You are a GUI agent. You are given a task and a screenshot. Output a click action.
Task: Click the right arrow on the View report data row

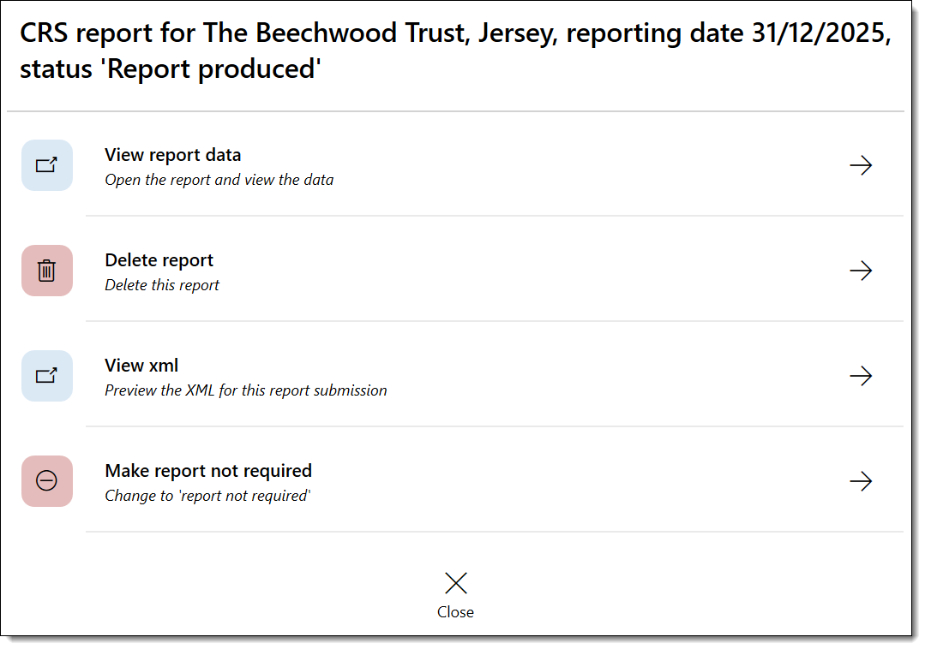[861, 165]
